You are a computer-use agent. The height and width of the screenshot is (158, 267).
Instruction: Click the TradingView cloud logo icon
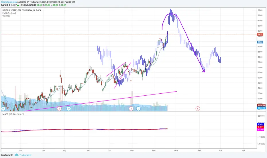pyautogui.click(x=16, y=155)
